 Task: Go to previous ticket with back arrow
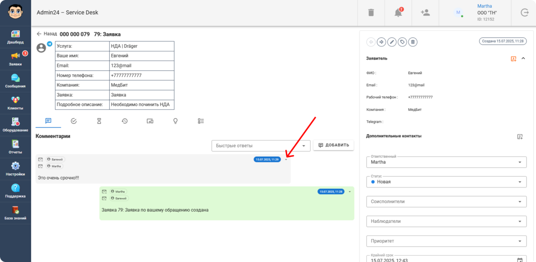371,42
